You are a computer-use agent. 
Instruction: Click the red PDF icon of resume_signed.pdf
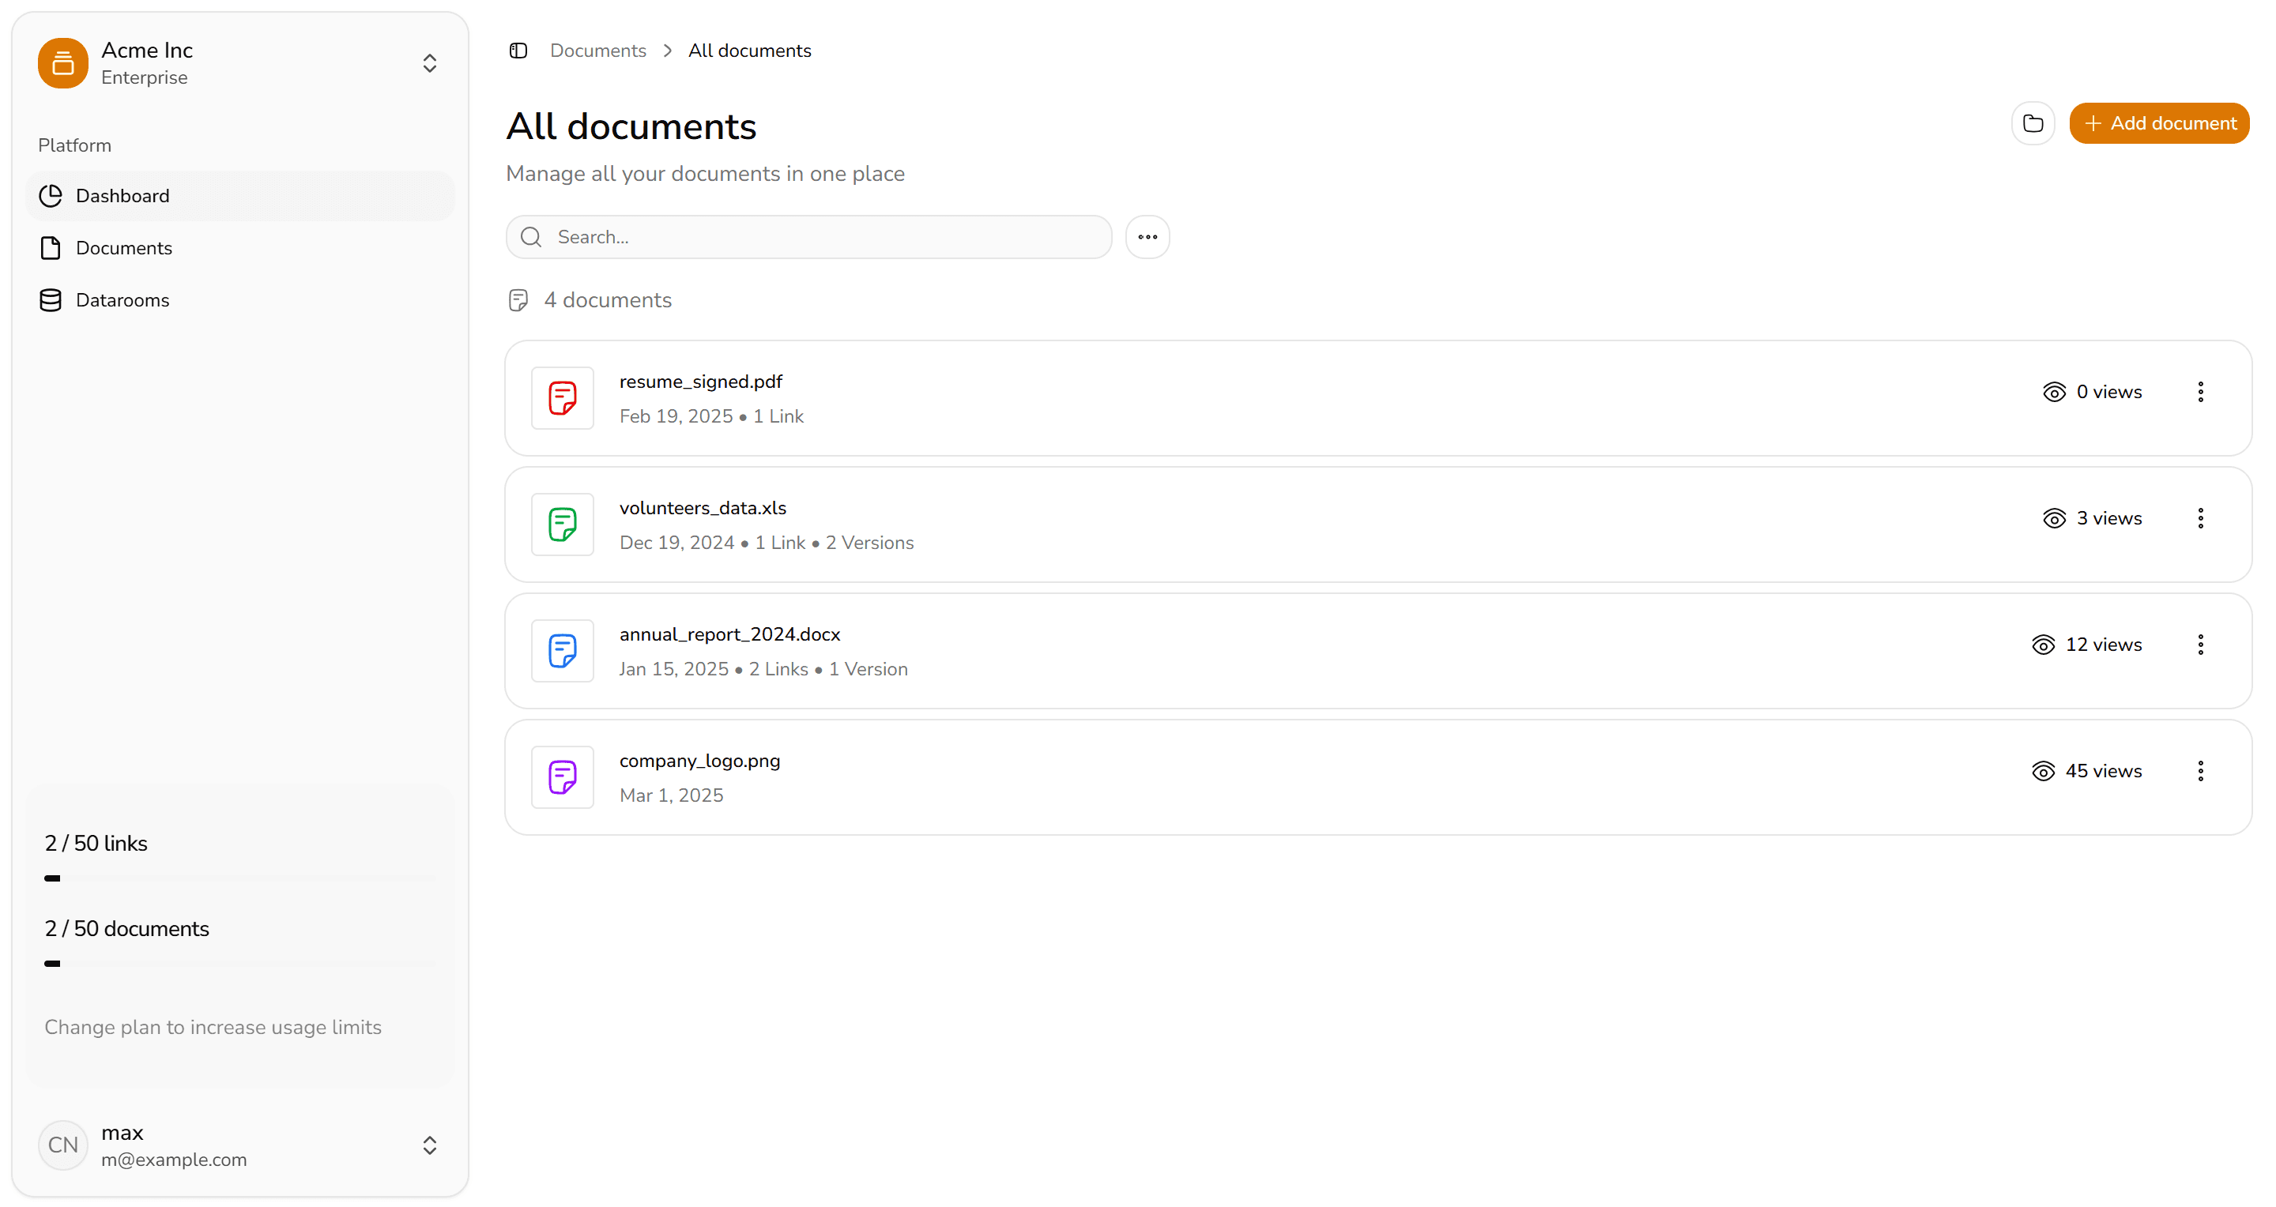(563, 398)
